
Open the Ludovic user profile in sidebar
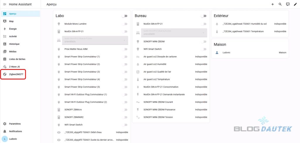click(x=20, y=139)
